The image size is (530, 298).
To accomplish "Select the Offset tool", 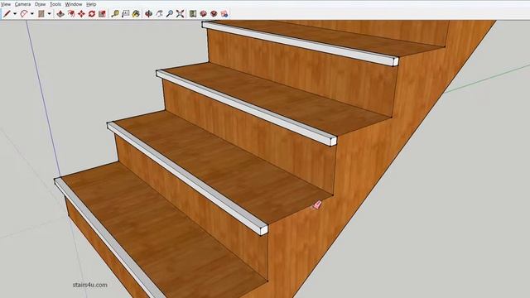I will (71, 14).
